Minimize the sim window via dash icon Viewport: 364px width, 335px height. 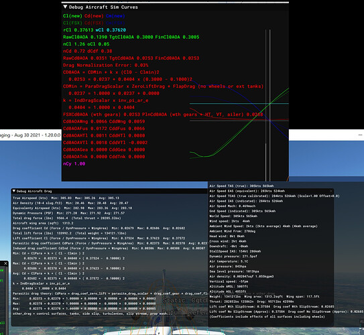(360, 135)
